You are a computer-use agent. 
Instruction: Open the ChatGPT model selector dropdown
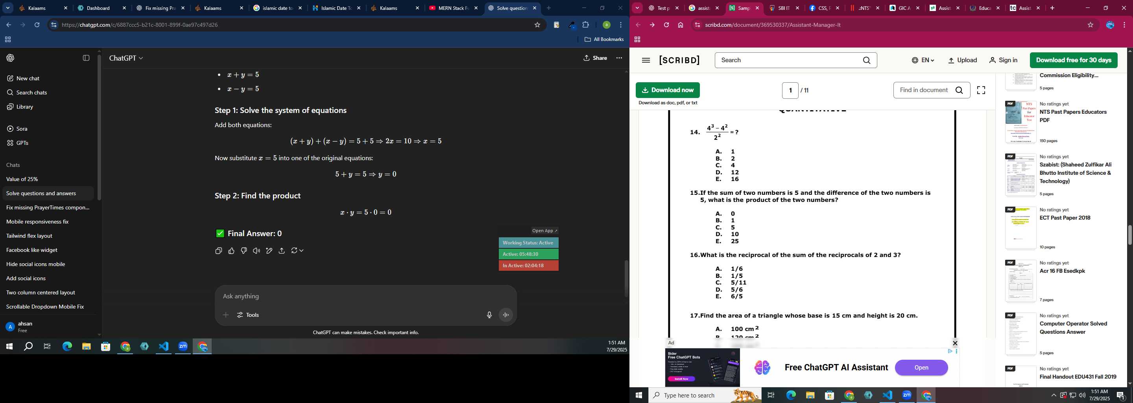point(126,58)
